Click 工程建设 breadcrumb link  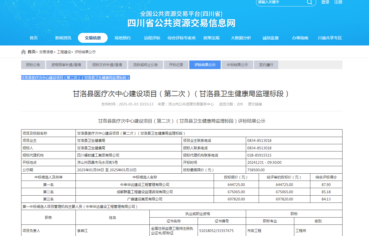pos(64,52)
